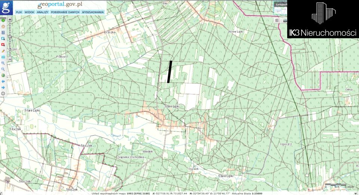Viewport: 359px width, 195px height.
Task: Click the zoom out minus button
Action: (x=10, y=59)
